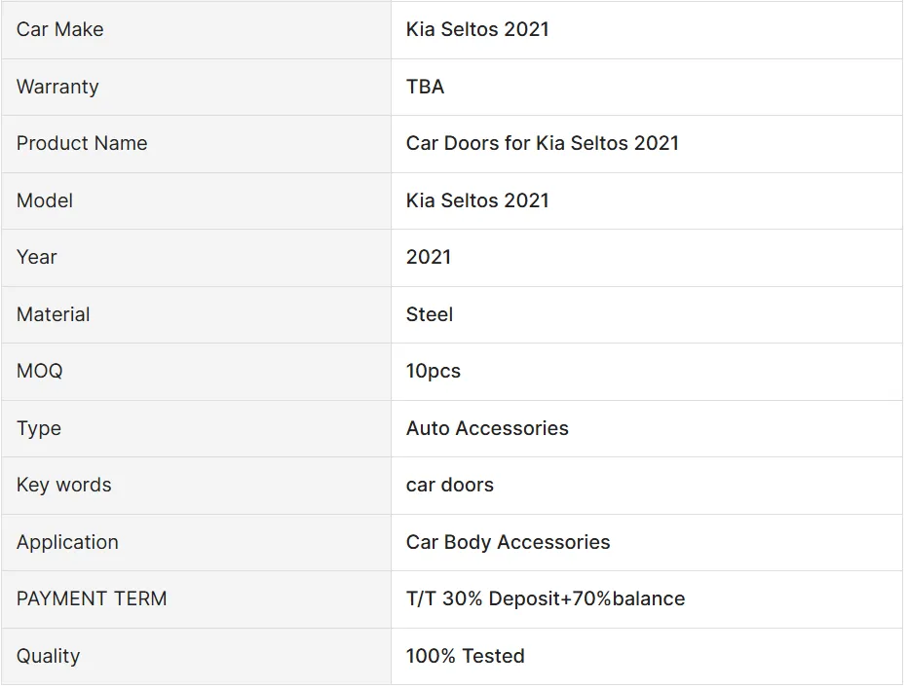
Task: Select 'Car Doors for Kia Seltos 2021' text
Action: click(542, 143)
